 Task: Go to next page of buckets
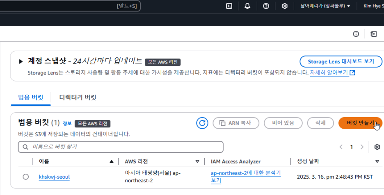tap(362, 147)
